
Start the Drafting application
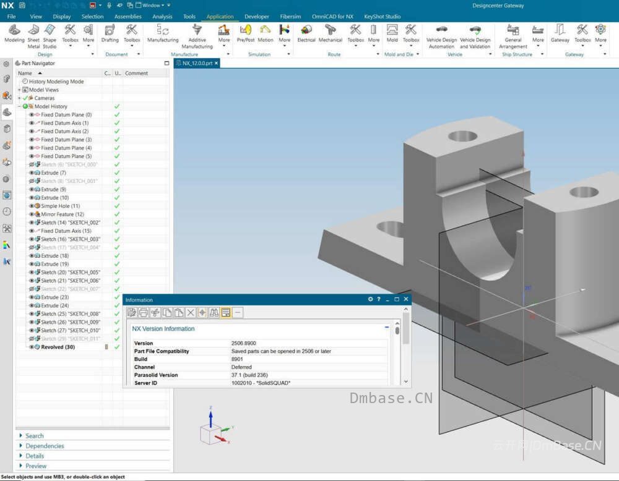(x=110, y=33)
